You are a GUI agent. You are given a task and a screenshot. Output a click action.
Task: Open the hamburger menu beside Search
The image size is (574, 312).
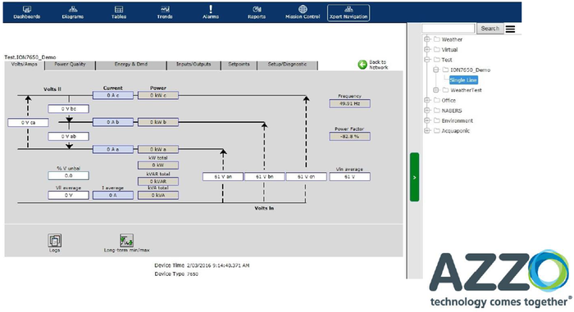(x=510, y=29)
